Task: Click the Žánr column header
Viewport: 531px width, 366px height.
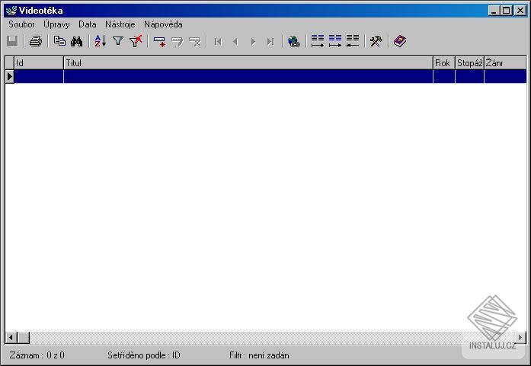Action: (x=505, y=63)
